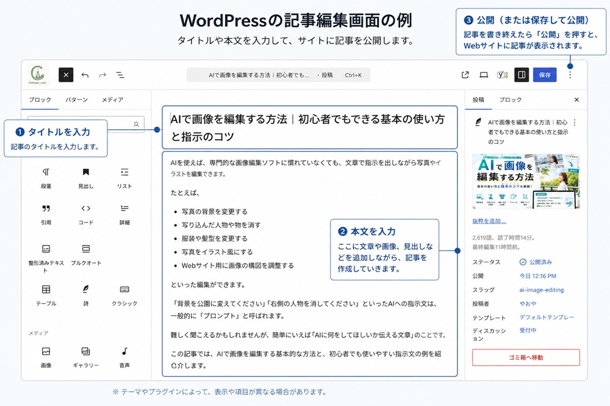This screenshot has height=406, width=610.
Task: Redo the last undone edit
Action: [x=102, y=75]
